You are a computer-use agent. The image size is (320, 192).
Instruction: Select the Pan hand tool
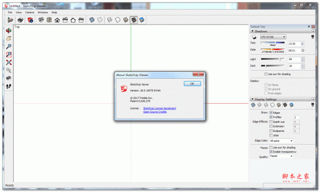tap(9, 38)
